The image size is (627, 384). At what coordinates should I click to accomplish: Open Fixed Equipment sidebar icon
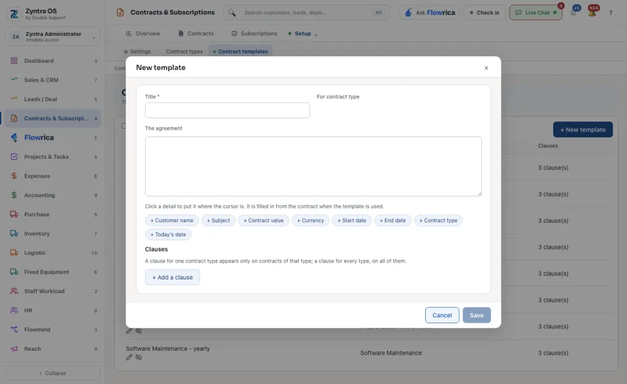(14, 272)
